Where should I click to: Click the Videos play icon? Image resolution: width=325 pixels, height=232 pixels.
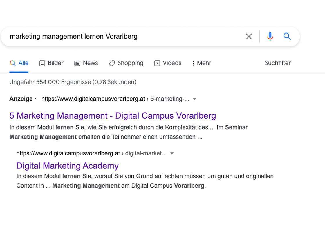pyautogui.click(x=157, y=63)
